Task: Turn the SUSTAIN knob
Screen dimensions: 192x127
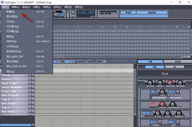Action: 170,83
